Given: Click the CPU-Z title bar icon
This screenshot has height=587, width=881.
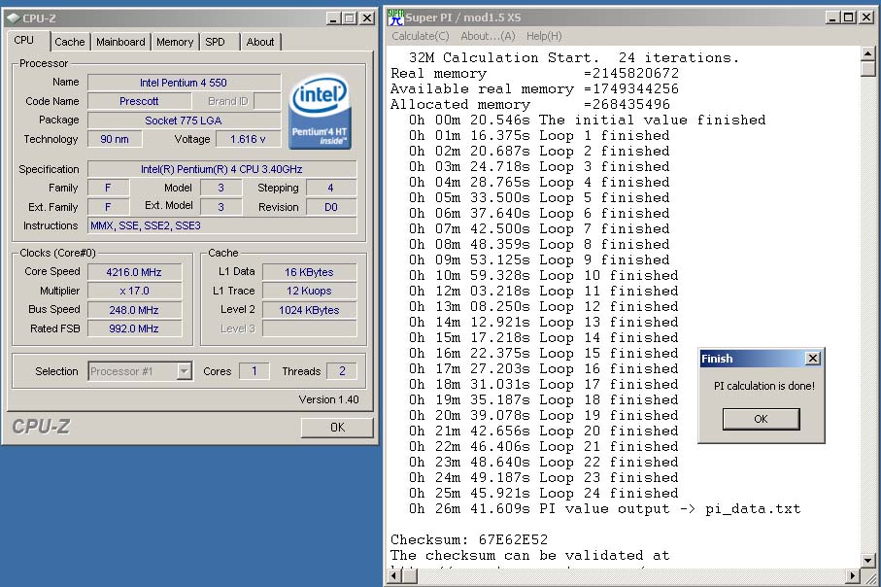Looking at the screenshot, I should pos(14,18).
